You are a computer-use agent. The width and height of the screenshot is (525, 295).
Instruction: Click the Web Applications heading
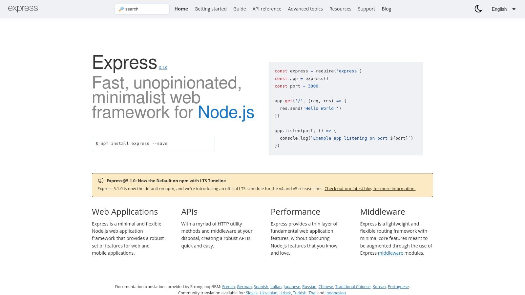coord(125,212)
